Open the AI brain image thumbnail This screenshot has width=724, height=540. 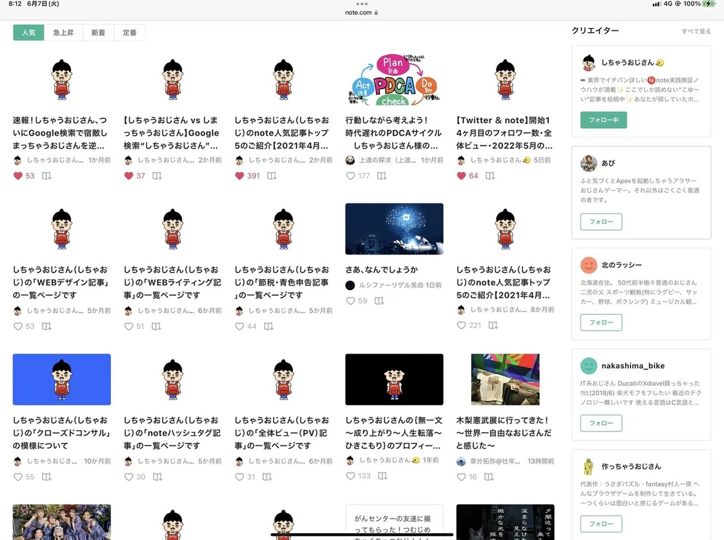394,229
